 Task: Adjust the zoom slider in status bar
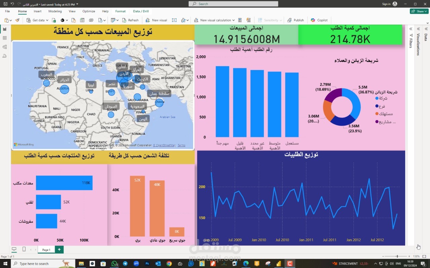[x=397, y=256]
